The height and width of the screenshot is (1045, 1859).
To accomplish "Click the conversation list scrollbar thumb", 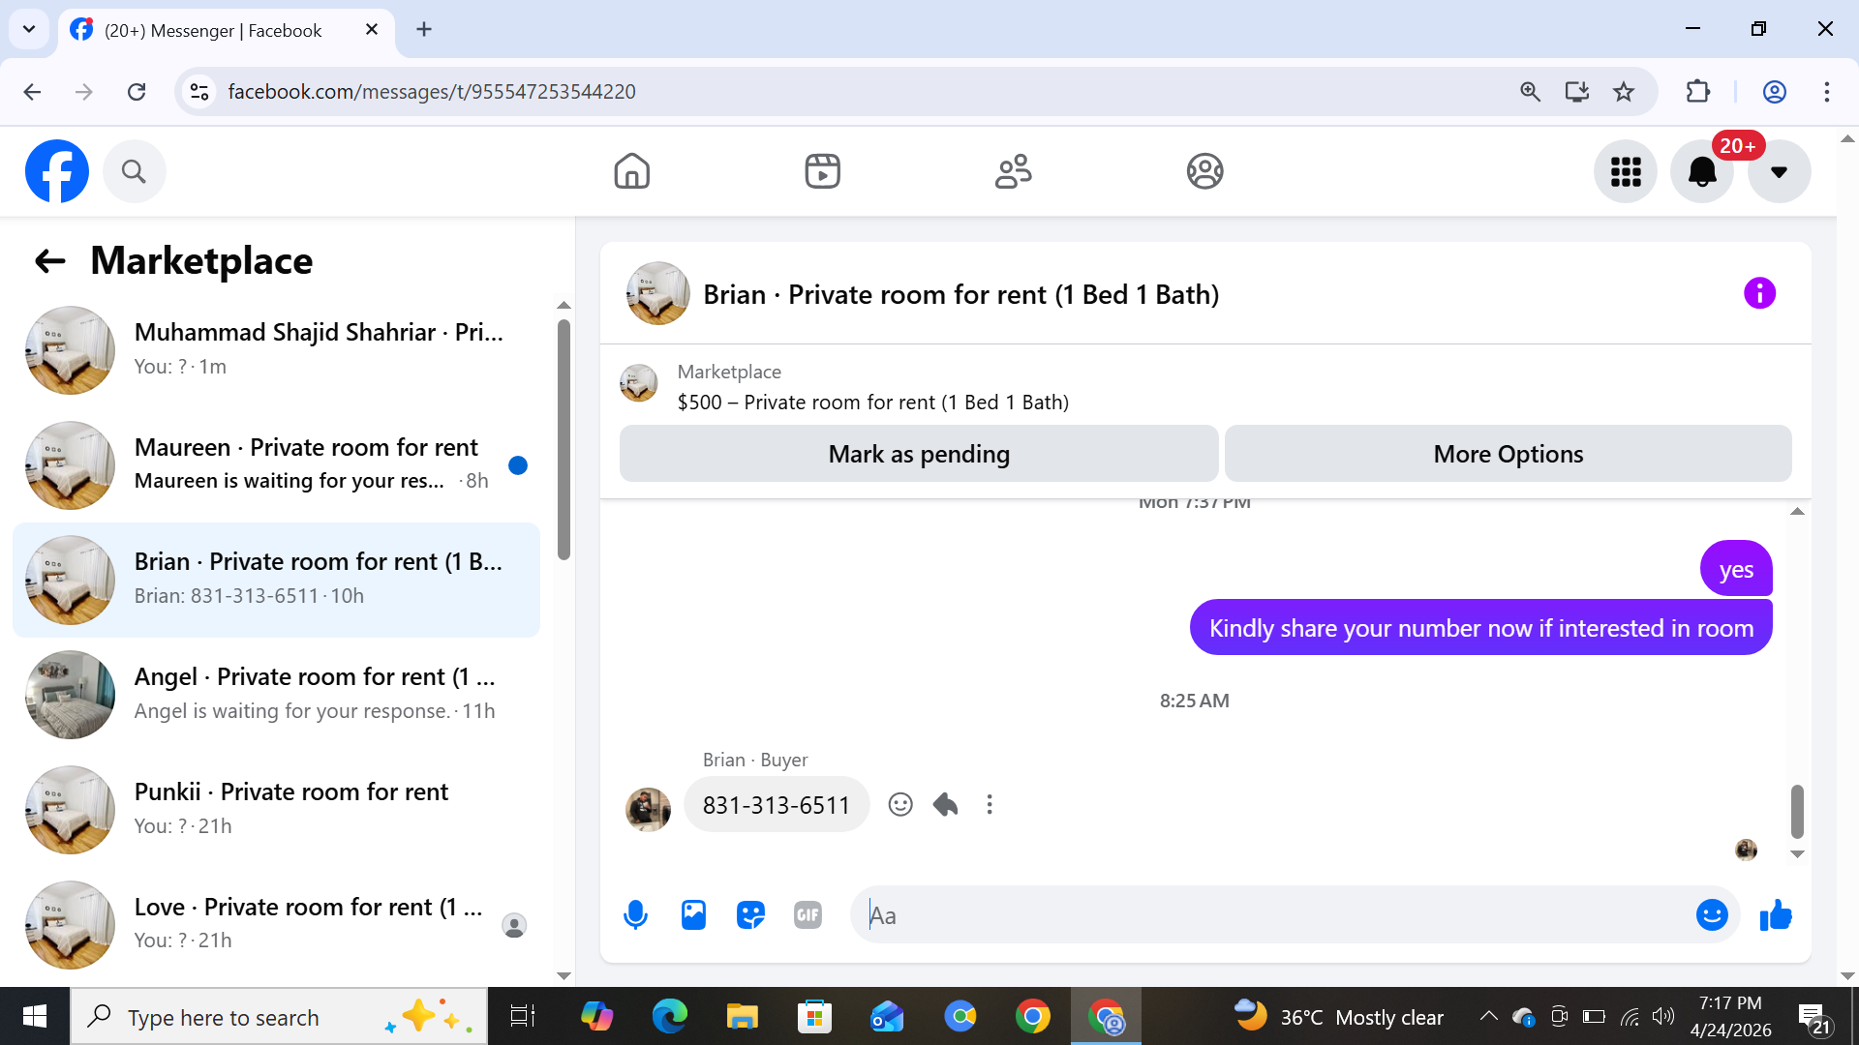I will point(564,439).
